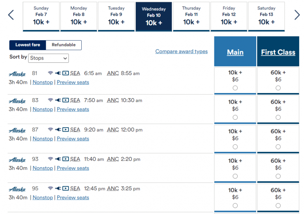Open the Sort by Stops dropdown

(49, 58)
